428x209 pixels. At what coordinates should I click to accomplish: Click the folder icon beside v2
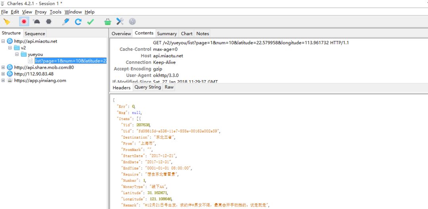(17, 48)
